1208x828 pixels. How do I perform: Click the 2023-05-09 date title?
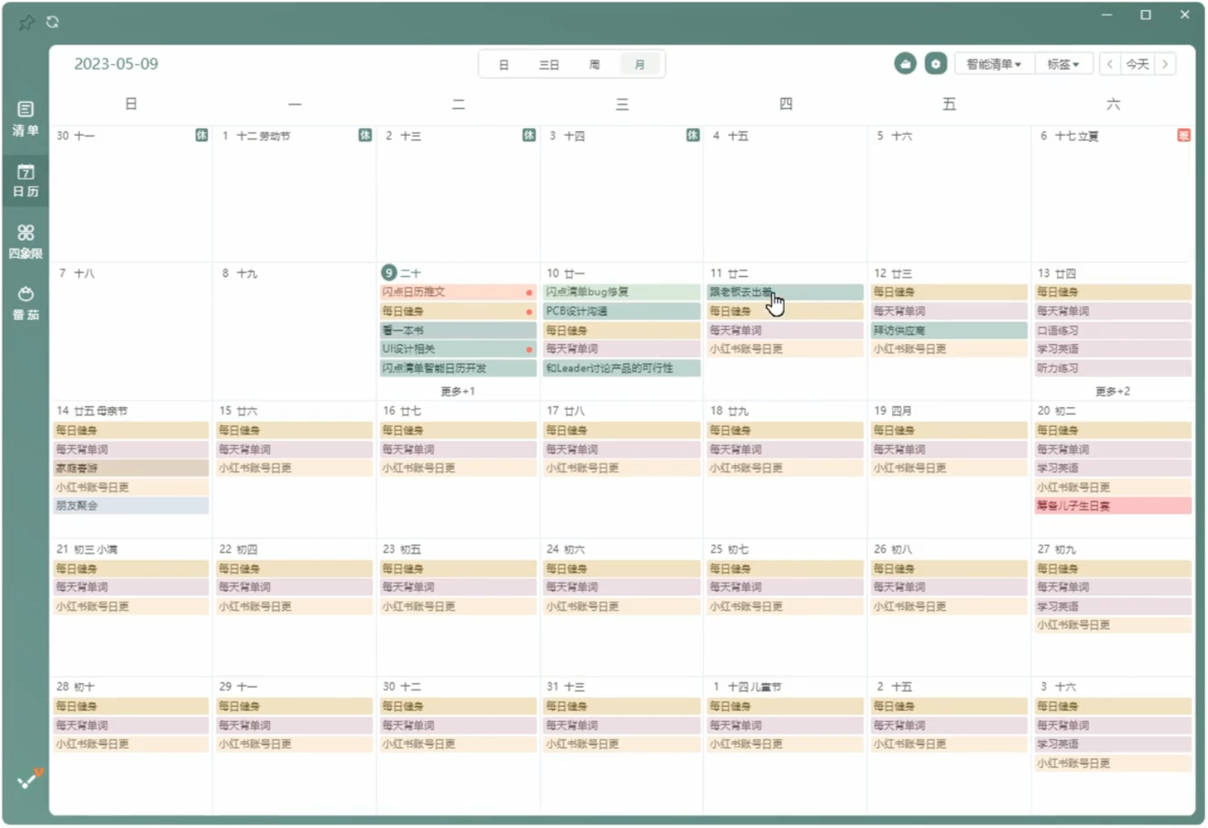tap(116, 64)
